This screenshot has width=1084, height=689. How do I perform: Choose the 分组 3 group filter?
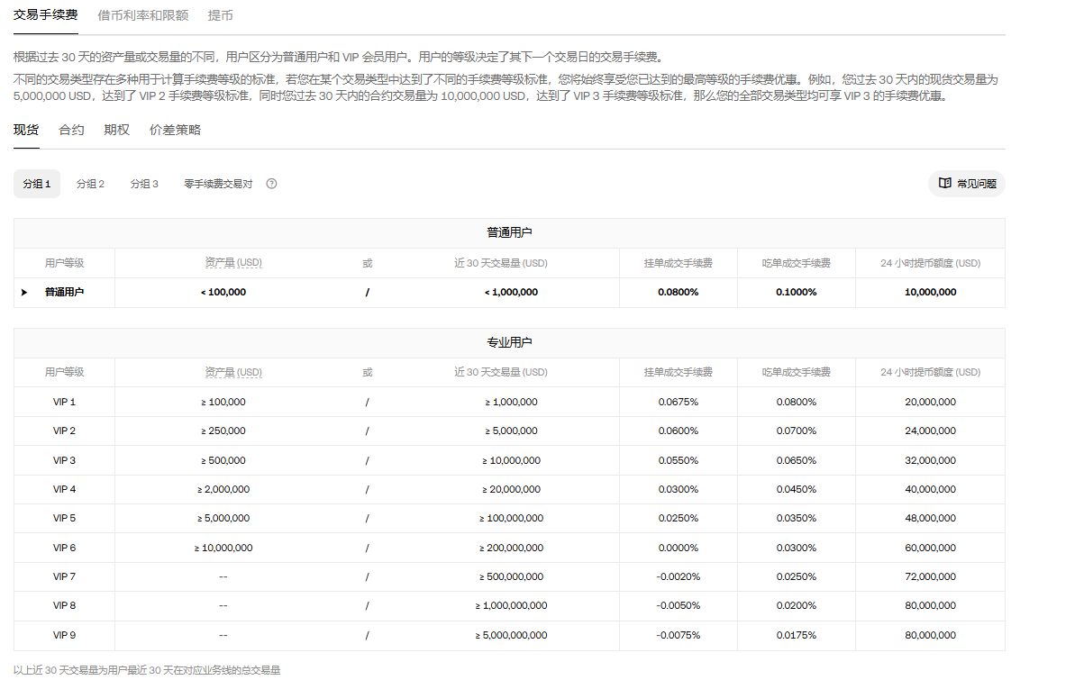tap(144, 184)
